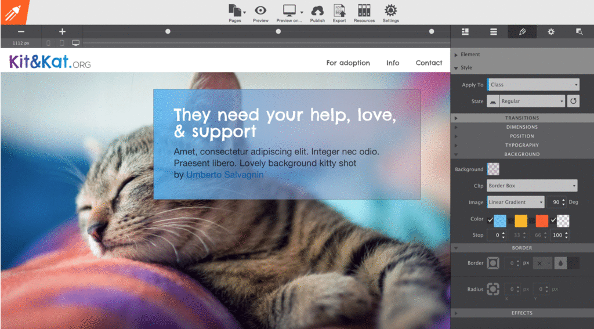Image resolution: width=594 pixels, height=329 pixels.
Task: Switch to the pen style tab in the inspector
Action: click(522, 32)
